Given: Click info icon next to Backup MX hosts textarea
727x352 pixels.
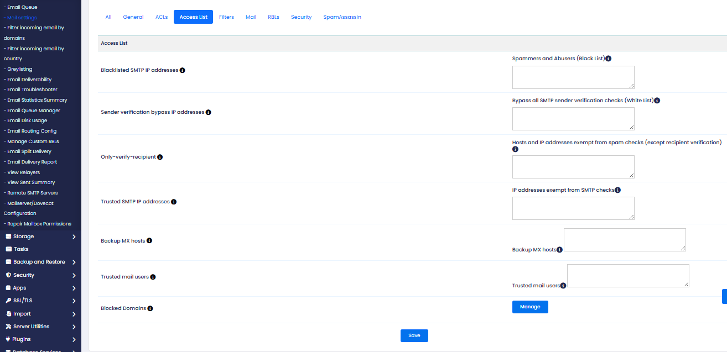Looking at the screenshot, I should coord(560,250).
